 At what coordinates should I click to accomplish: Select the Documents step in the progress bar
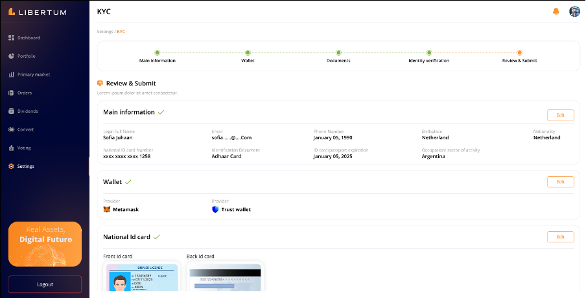338,53
